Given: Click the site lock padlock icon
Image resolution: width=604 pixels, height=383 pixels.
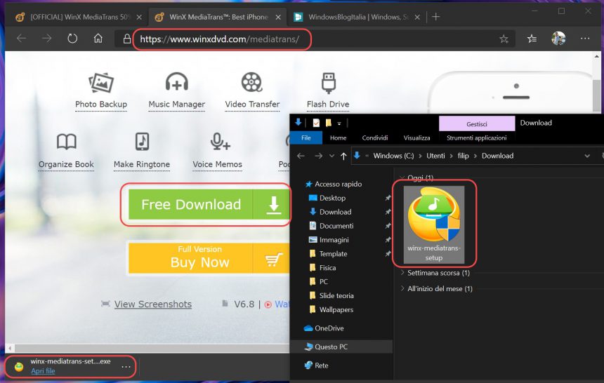Looking at the screenshot, I should (126, 39).
